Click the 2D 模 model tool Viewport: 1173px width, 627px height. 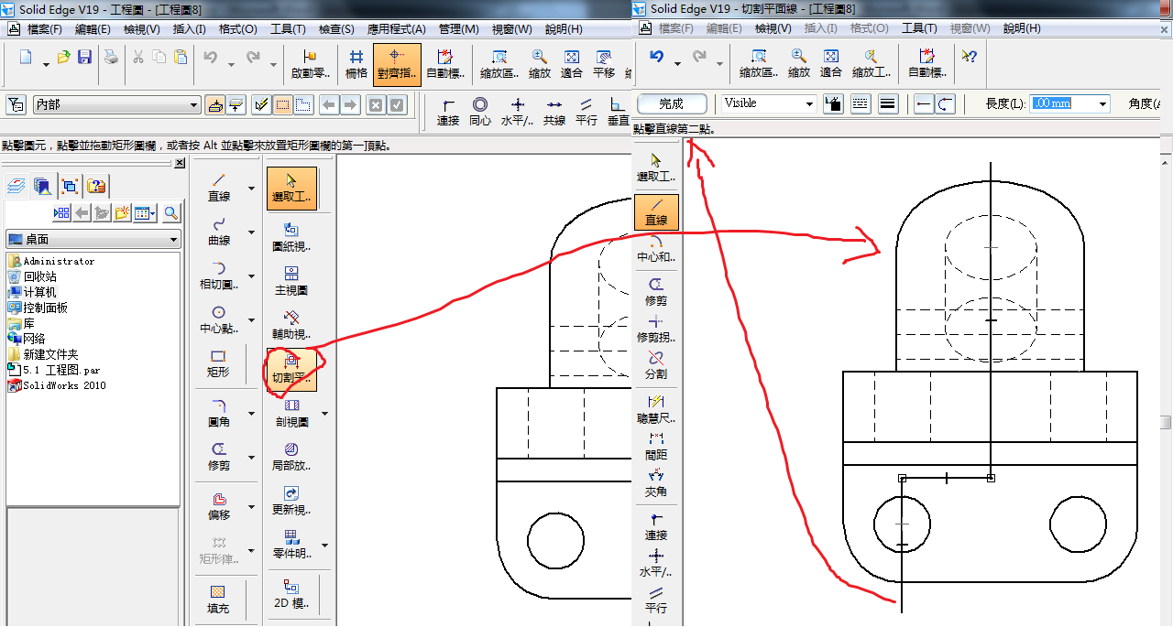pyautogui.click(x=291, y=593)
